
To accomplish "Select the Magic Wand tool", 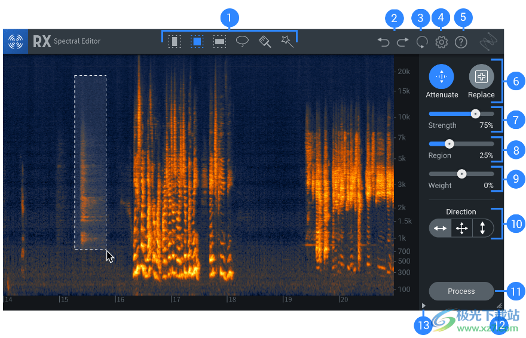I will pos(287,42).
